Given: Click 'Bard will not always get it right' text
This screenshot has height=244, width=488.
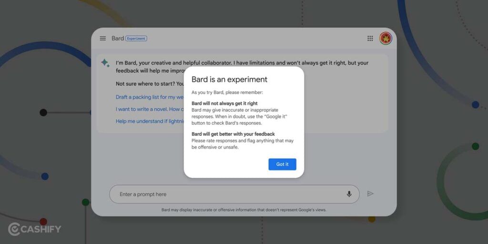Looking at the screenshot, I should [224, 103].
